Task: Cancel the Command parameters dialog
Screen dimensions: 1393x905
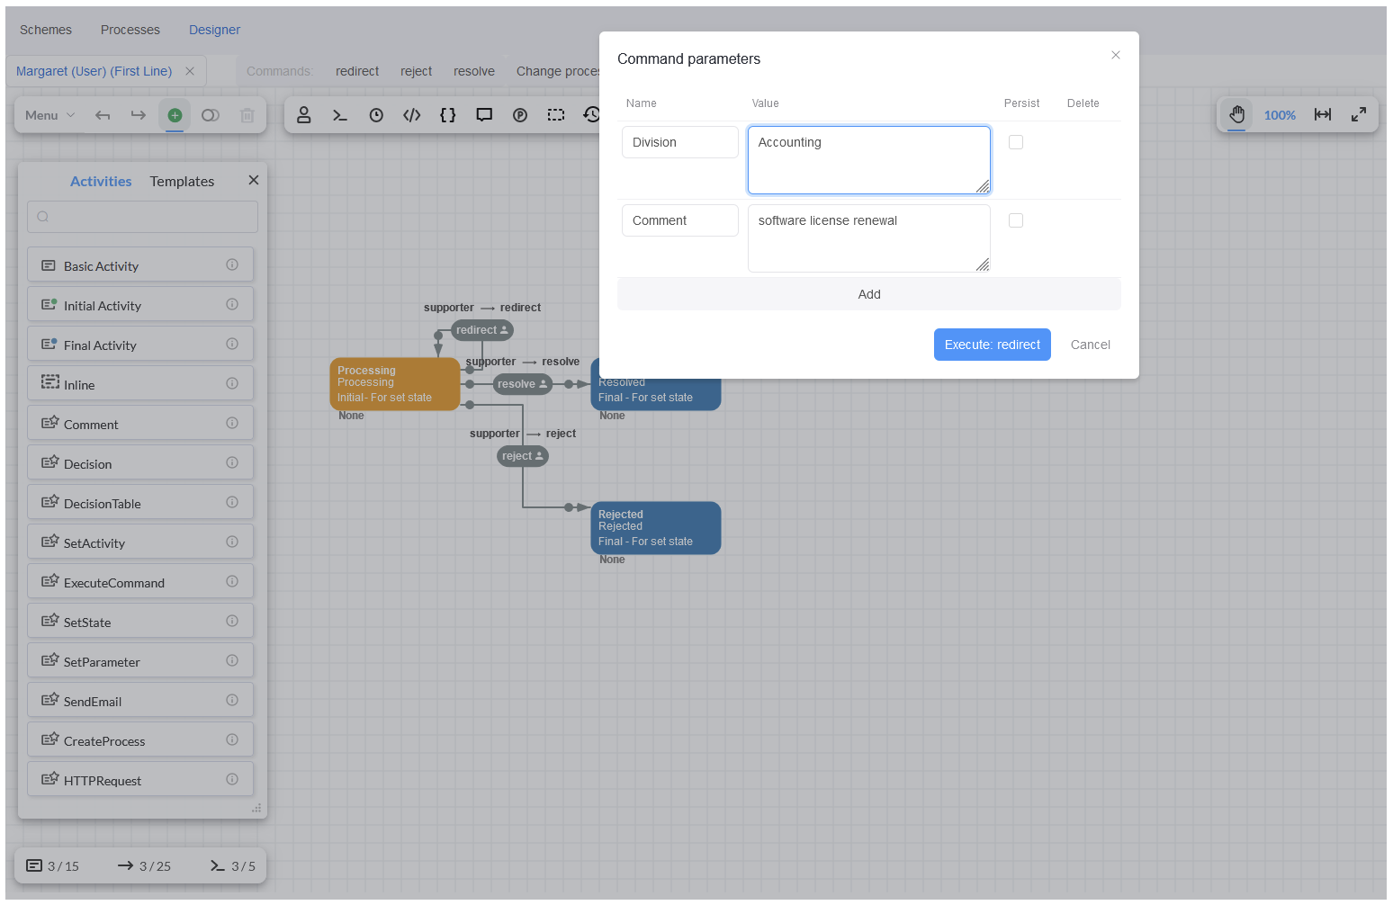Action: (1091, 345)
